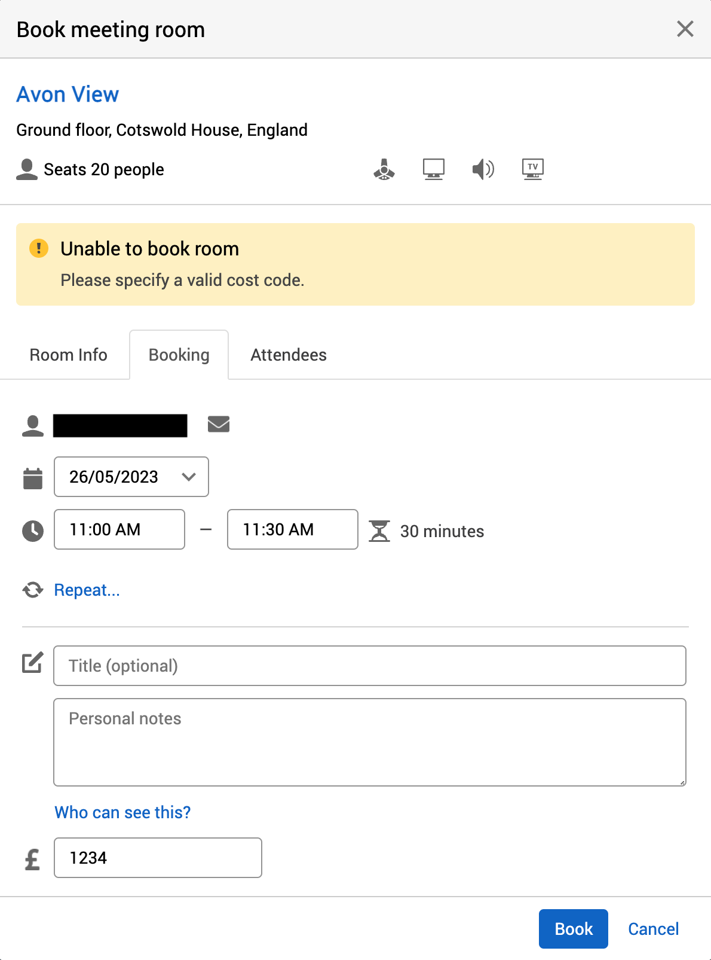Click the Cancel link
The image size is (711, 960).
(x=653, y=929)
